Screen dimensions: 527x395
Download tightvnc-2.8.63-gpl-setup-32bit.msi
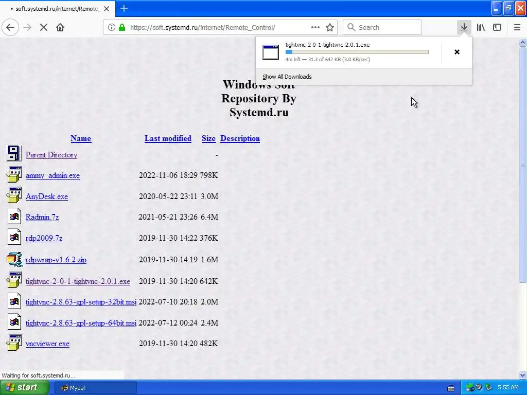pos(81,302)
